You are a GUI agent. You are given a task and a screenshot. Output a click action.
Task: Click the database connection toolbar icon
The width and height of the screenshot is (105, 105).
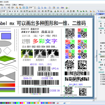click(x=62, y=8)
